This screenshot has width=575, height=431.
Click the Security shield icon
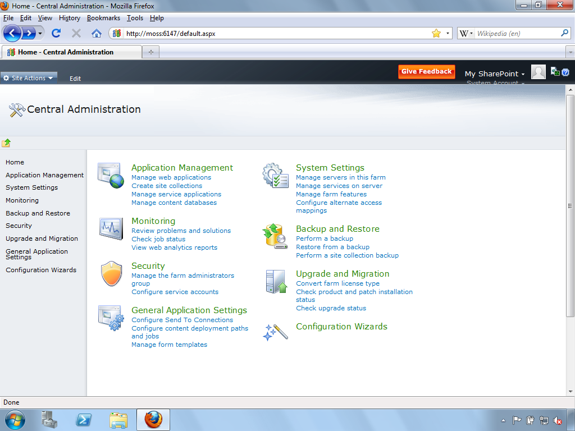(x=110, y=274)
